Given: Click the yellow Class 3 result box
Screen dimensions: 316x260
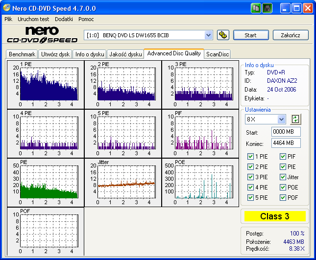Looking at the screenshot, I should [275, 216].
